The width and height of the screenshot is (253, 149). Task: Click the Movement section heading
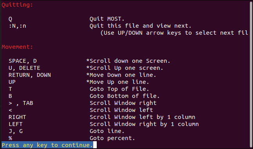tap(17, 47)
